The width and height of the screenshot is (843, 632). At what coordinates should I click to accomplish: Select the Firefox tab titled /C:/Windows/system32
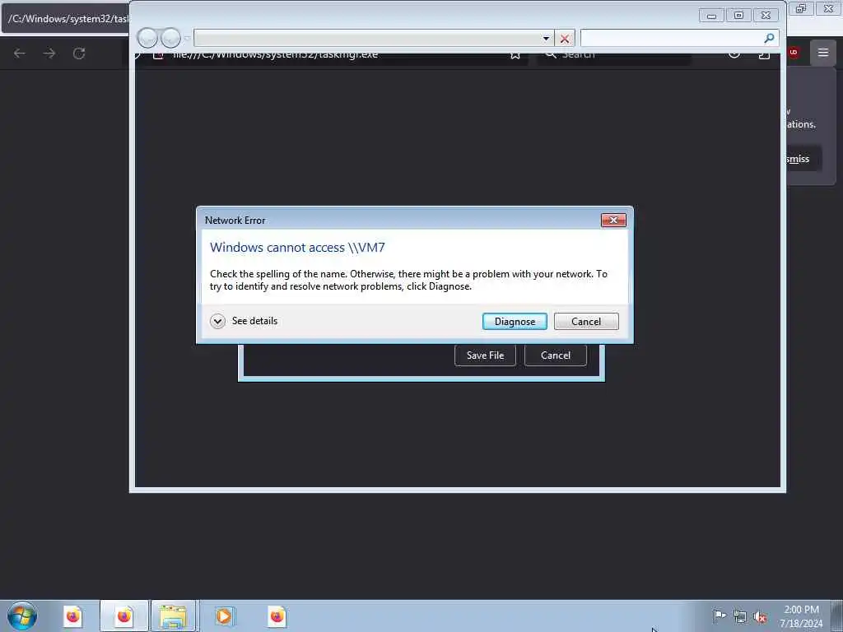coord(66,18)
